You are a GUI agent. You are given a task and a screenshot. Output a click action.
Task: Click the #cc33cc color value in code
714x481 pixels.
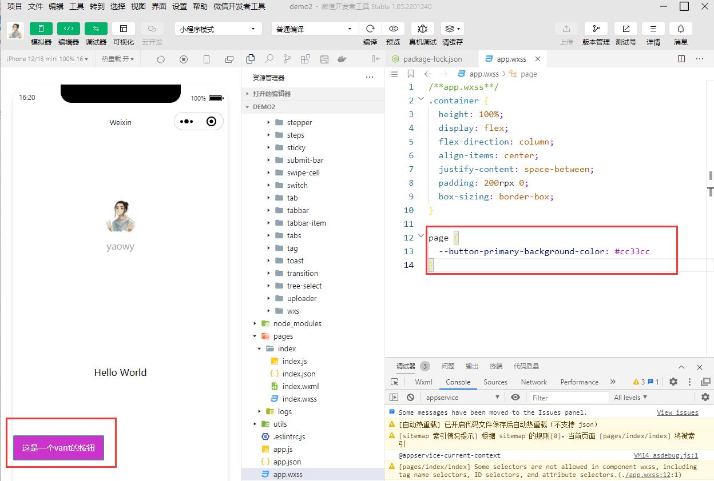(632, 251)
